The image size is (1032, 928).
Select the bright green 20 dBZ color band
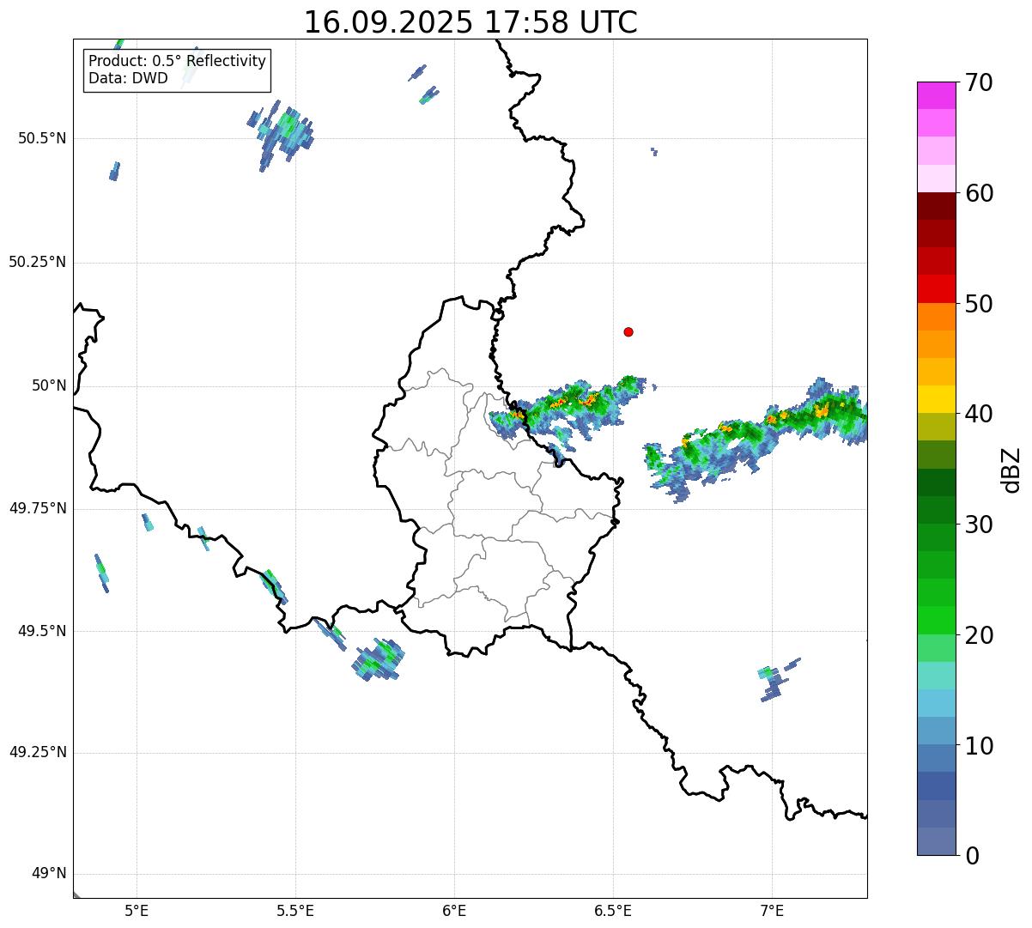[x=937, y=621]
